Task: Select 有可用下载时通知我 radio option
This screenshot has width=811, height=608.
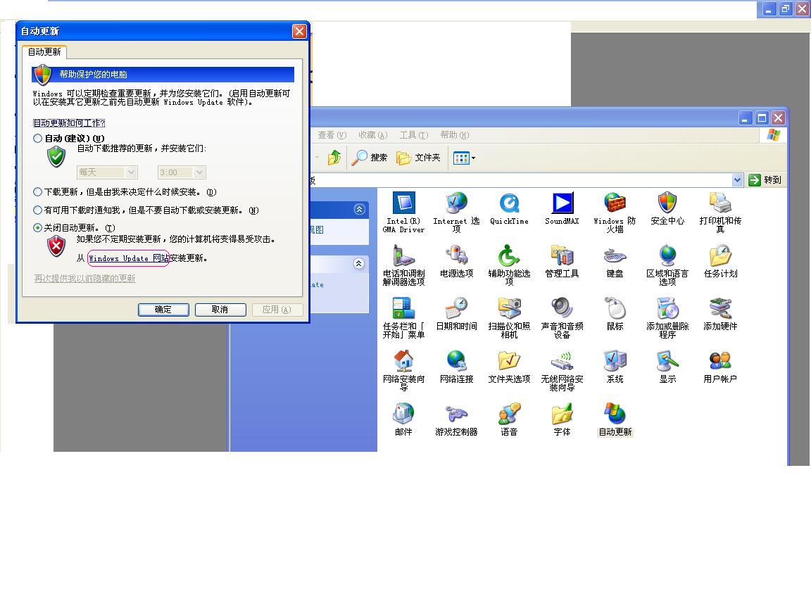Action: pyautogui.click(x=37, y=210)
